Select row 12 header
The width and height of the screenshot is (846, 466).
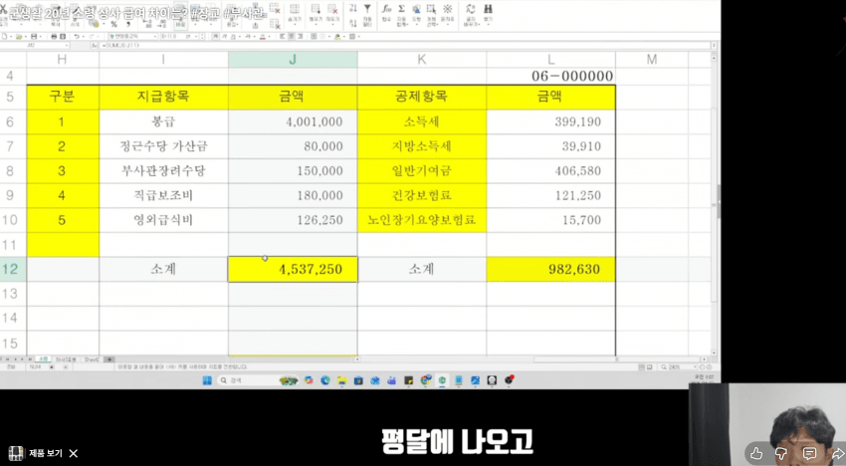[x=13, y=269]
